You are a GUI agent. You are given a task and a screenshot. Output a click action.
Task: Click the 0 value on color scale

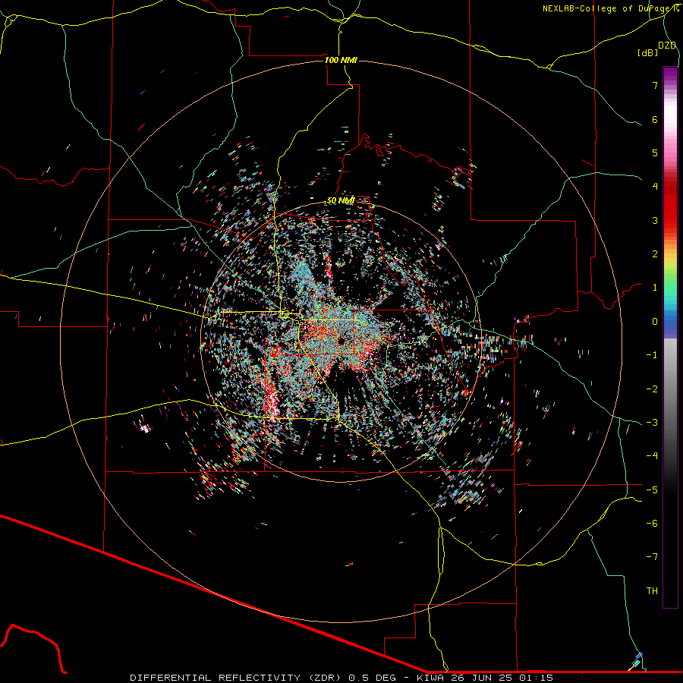pyautogui.click(x=655, y=322)
